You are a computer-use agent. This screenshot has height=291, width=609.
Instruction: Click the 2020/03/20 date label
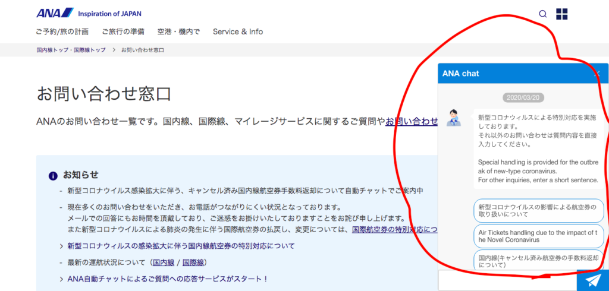pyautogui.click(x=523, y=97)
